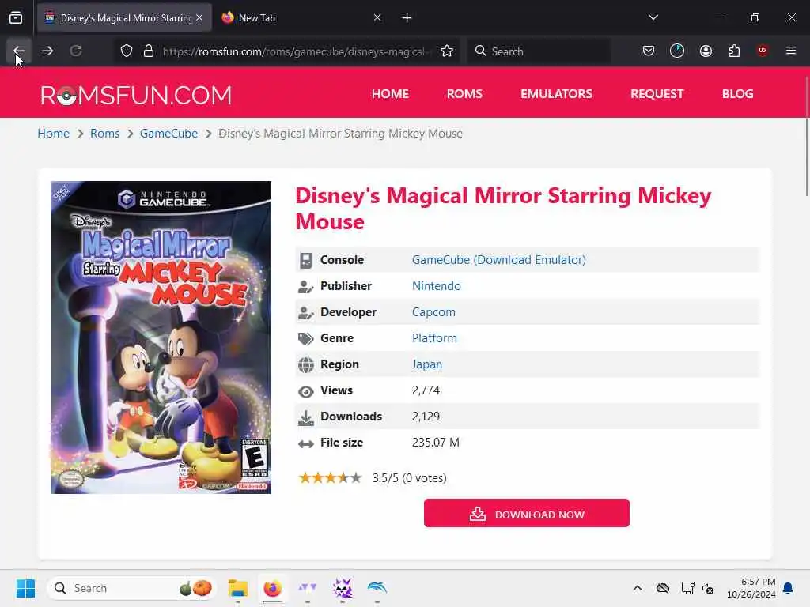Screen dimensions: 810x607
Task: Click the Platform genre link
Action: coord(434,338)
